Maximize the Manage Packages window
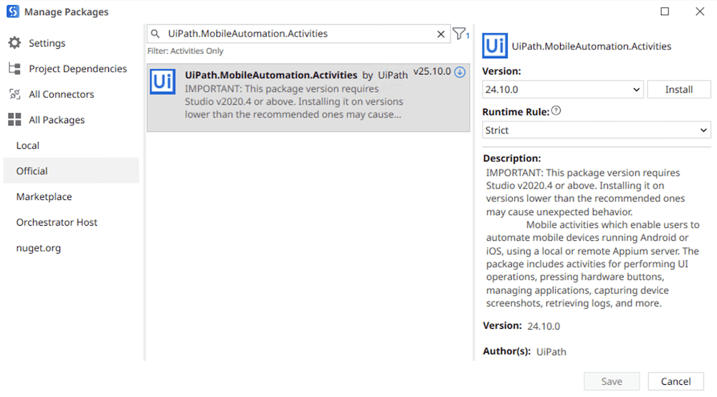The height and width of the screenshot is (397, 717). tap(665, 11)
